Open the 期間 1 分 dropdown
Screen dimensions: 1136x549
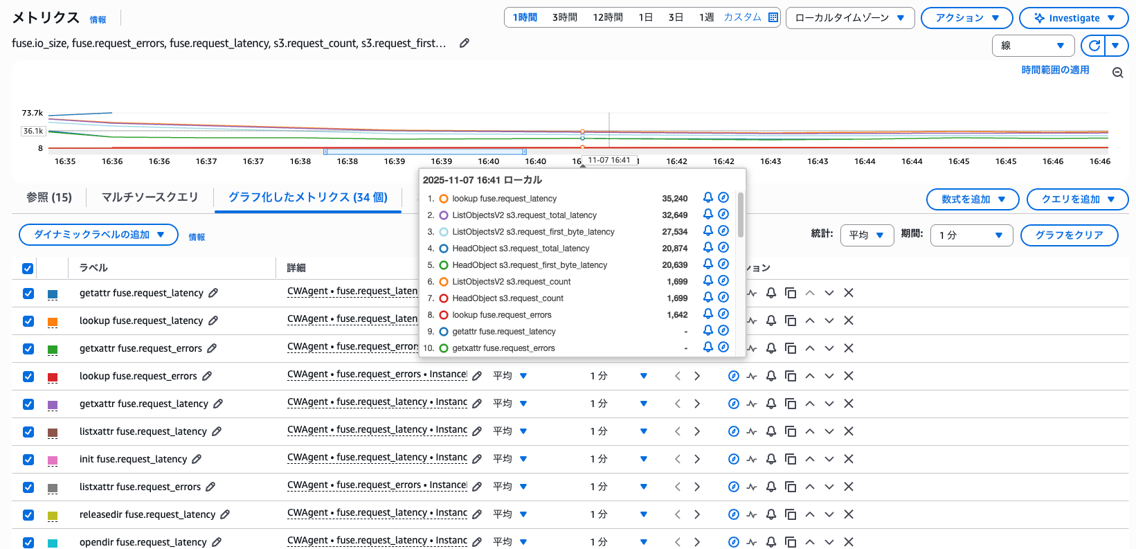pyautogui.click(x=972, y=235)
